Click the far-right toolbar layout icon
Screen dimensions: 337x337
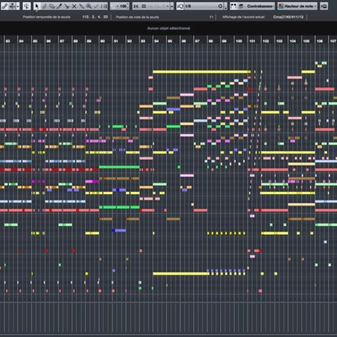tap(324, 6)
